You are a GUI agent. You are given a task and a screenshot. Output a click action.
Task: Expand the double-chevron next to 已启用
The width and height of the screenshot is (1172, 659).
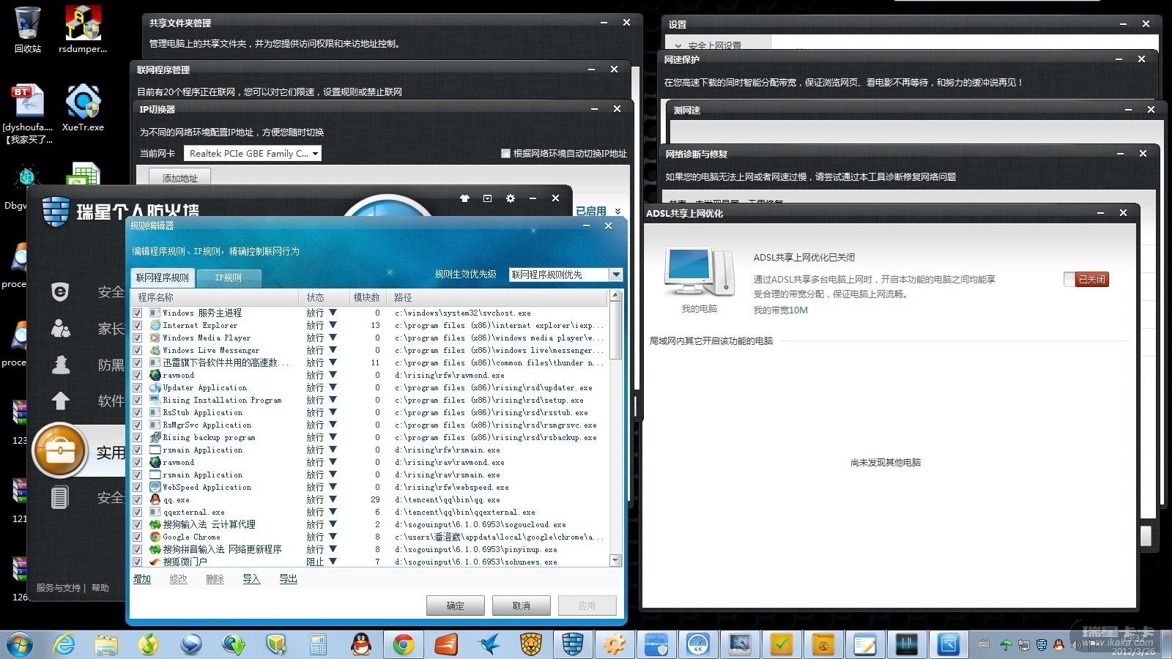(x=617, y=211)
